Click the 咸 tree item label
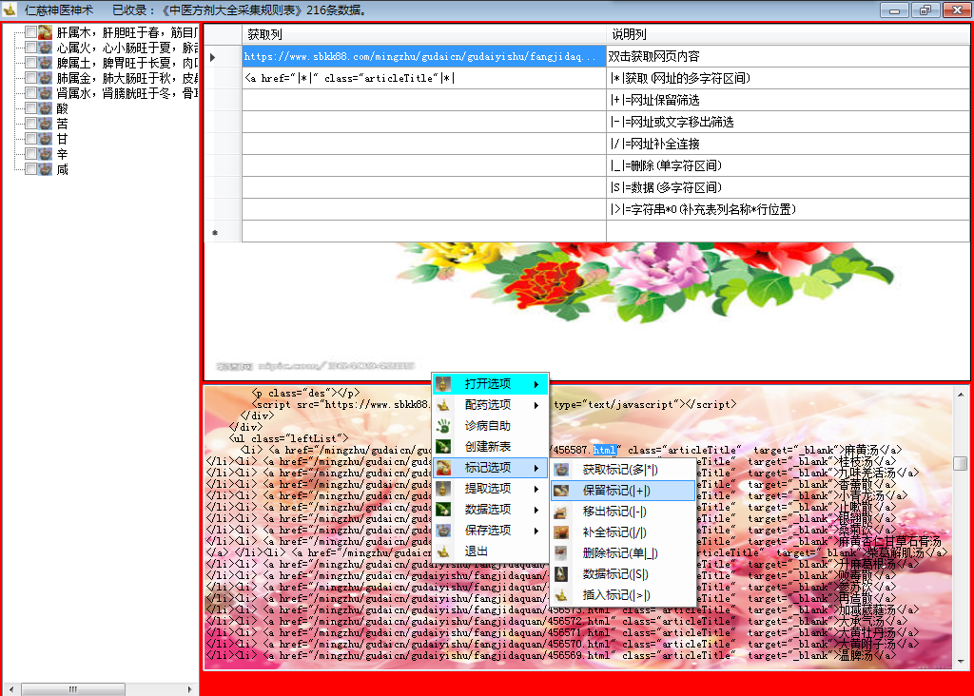 [62, 169]
